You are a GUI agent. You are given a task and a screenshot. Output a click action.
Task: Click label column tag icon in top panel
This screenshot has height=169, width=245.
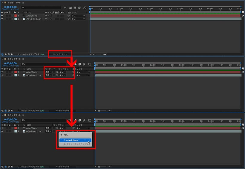15,12
